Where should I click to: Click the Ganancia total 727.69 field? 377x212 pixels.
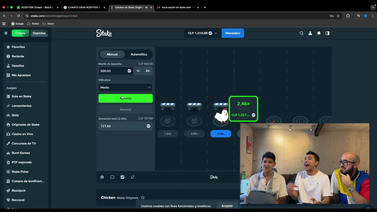(x=125, y=126)
